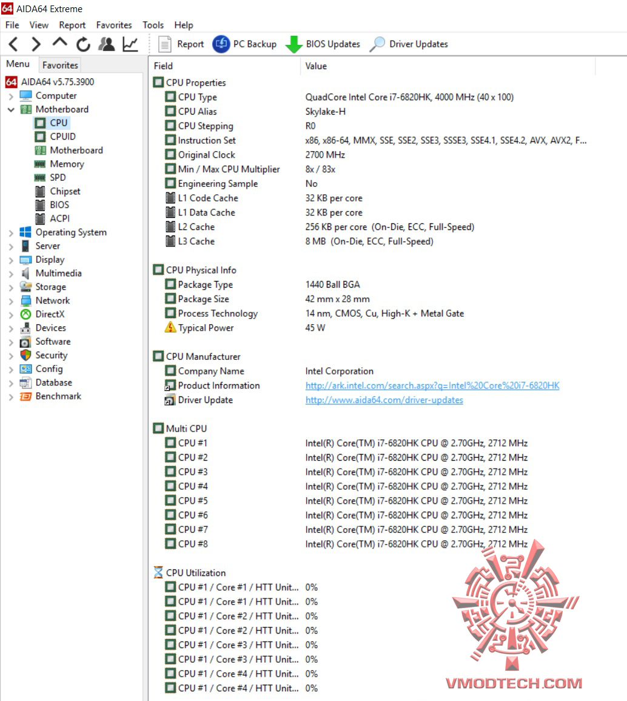Expand the Database tree node
627x701 pixels.
pos(11,383)
